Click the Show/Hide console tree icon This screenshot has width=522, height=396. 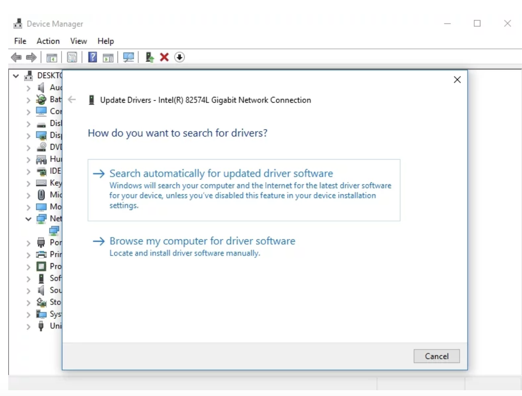point(52,57)
